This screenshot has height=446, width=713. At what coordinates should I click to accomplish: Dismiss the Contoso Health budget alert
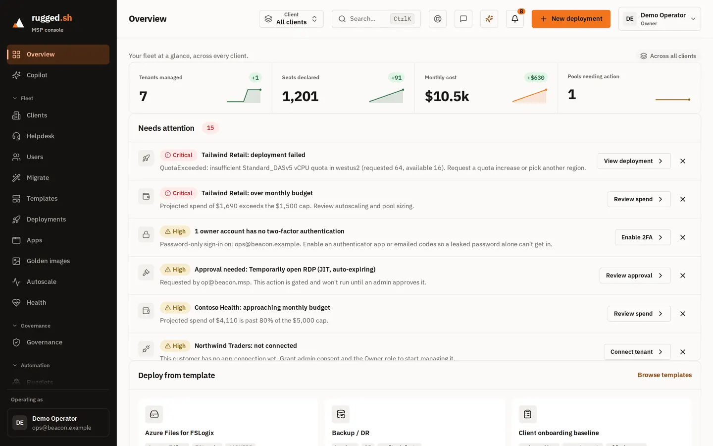(683, 314)
